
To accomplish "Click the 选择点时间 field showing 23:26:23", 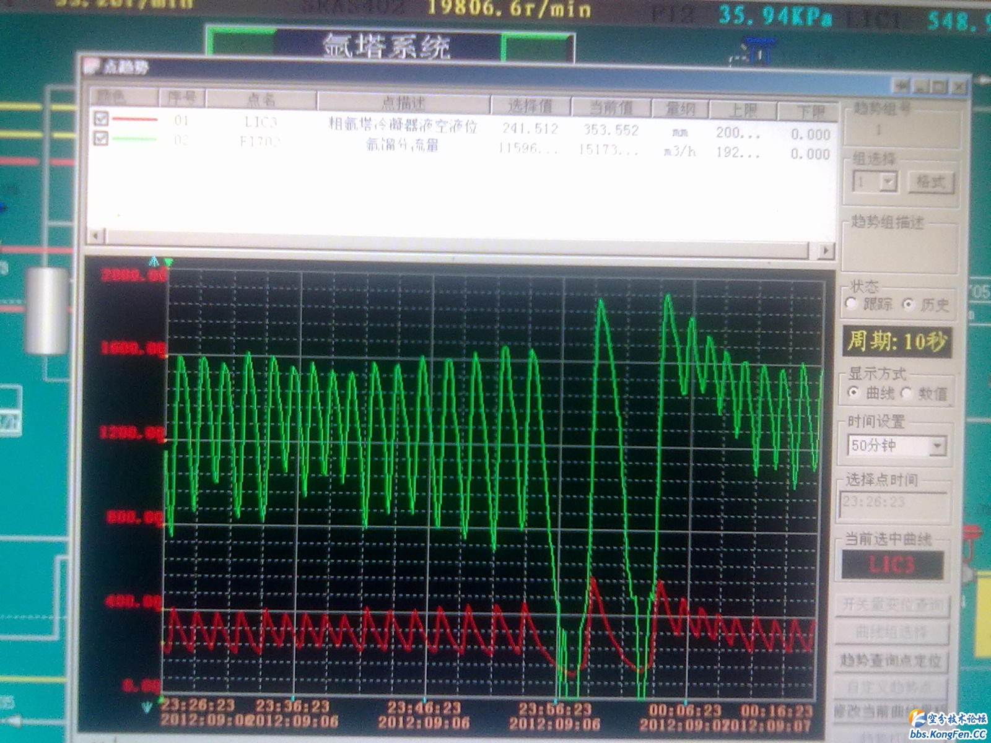I will pos(894,503).
